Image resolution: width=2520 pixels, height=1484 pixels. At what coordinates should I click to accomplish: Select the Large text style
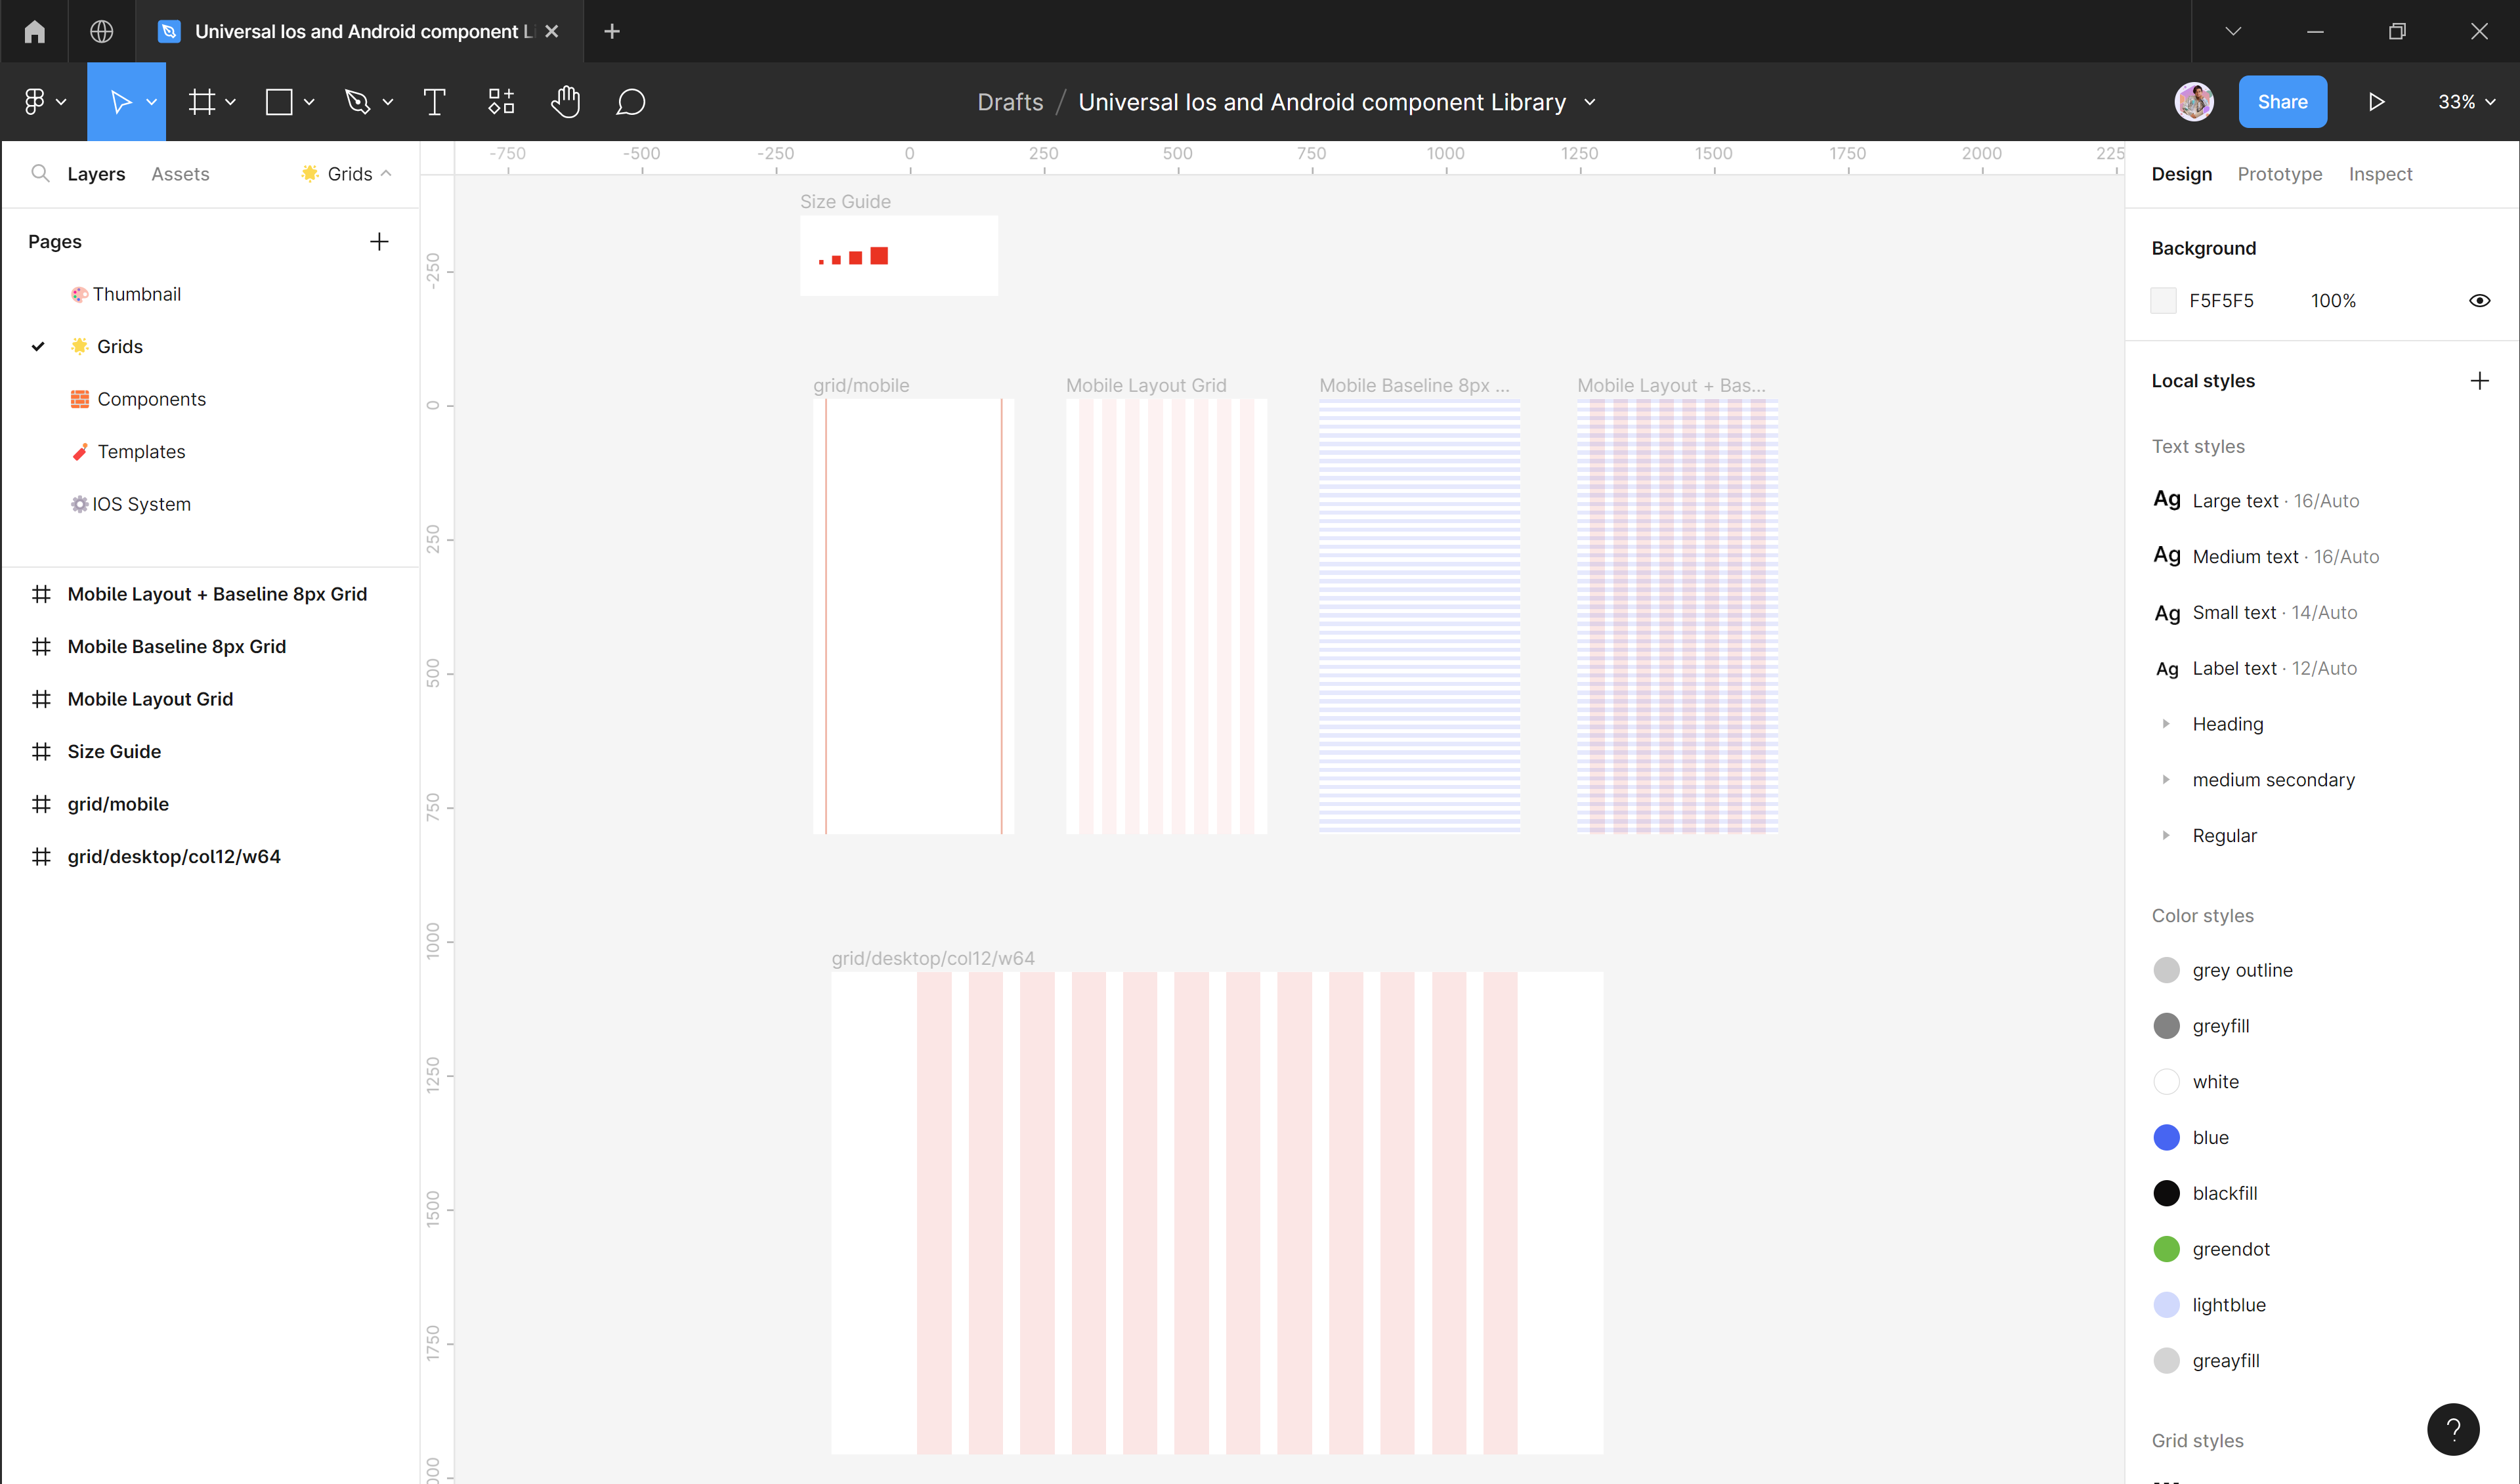point(2256,500)
